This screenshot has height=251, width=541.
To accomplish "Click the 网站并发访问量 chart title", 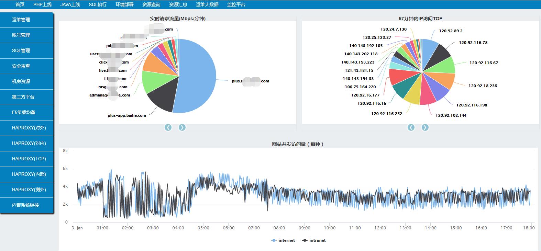I will (x=298, y=144).
